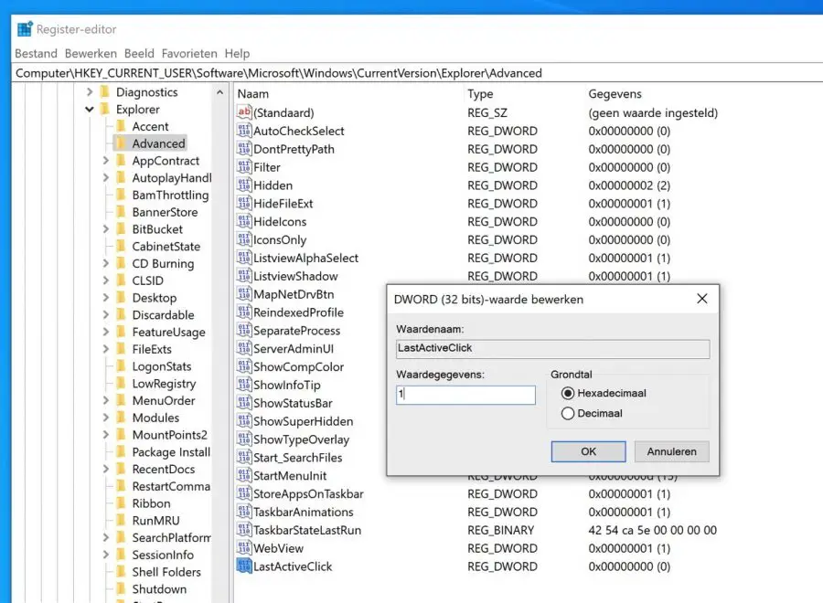
Task: Click the ShowCompColor value icon
Action: (244, 366)
